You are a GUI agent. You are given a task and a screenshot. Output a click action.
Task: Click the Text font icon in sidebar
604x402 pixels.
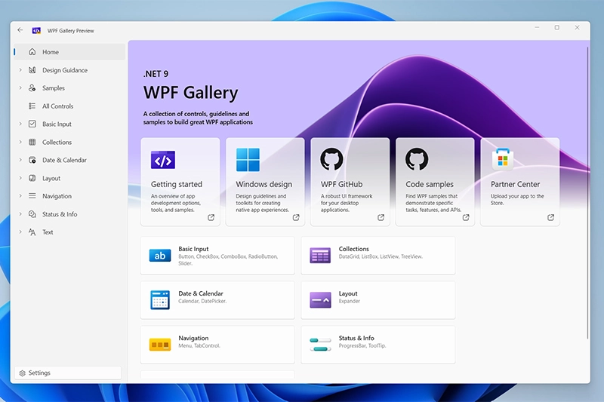click(x=32, y=232)
